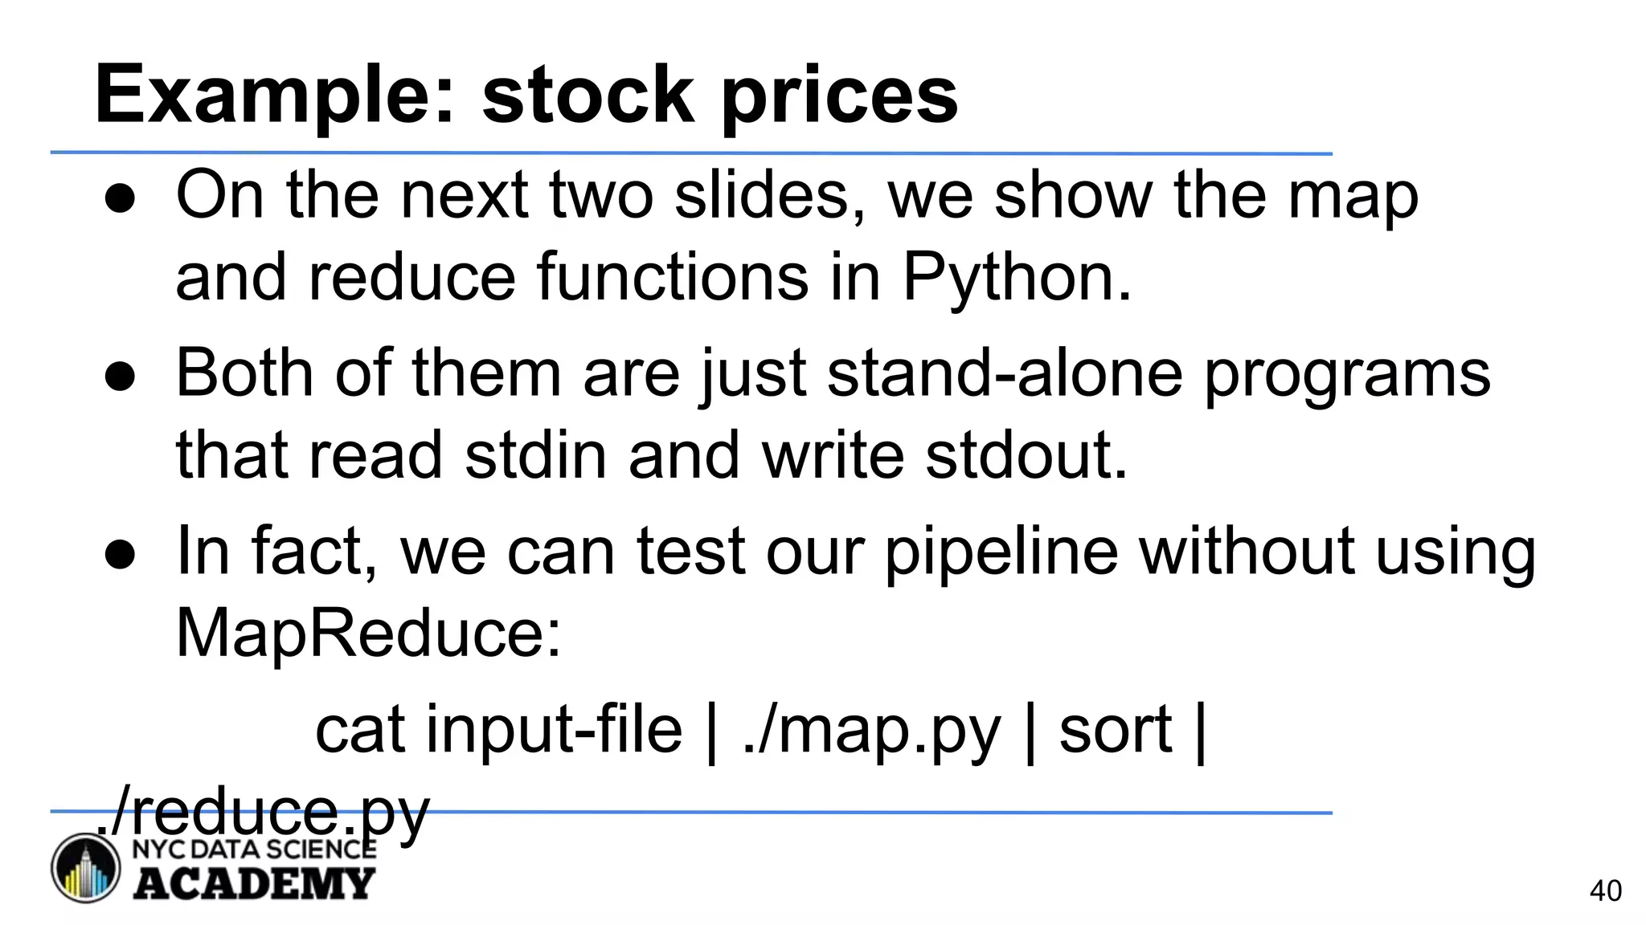This screenshot has width=1646, height=925.
Task: Click the NYC skyline circular logo
Action: 85,868
